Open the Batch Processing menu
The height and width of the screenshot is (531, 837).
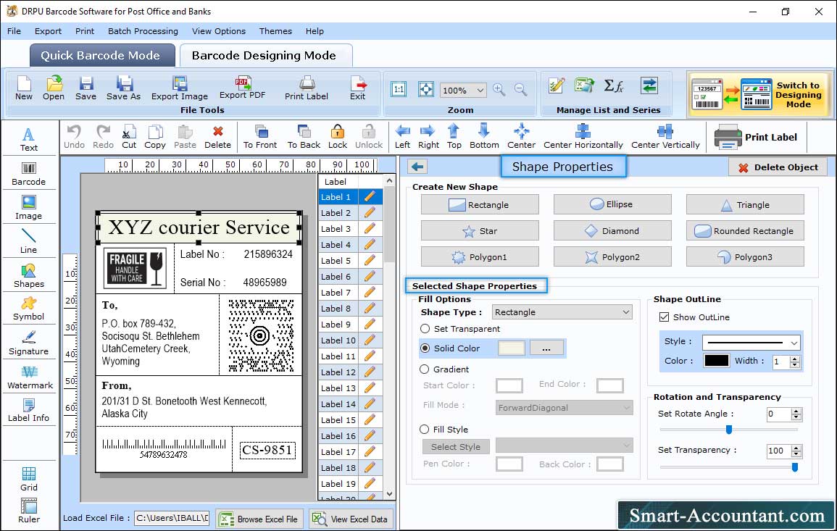pos(143,31)
